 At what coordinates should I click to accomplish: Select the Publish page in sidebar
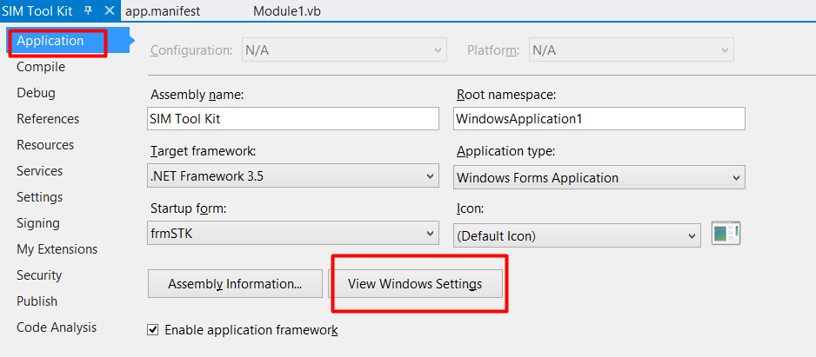coord(37,301)
